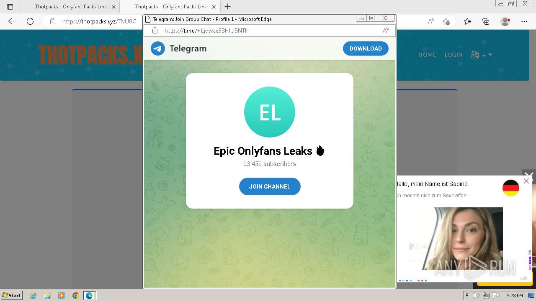
Task: Click the 93 459 subscribers text
Action: click(270, 164)
